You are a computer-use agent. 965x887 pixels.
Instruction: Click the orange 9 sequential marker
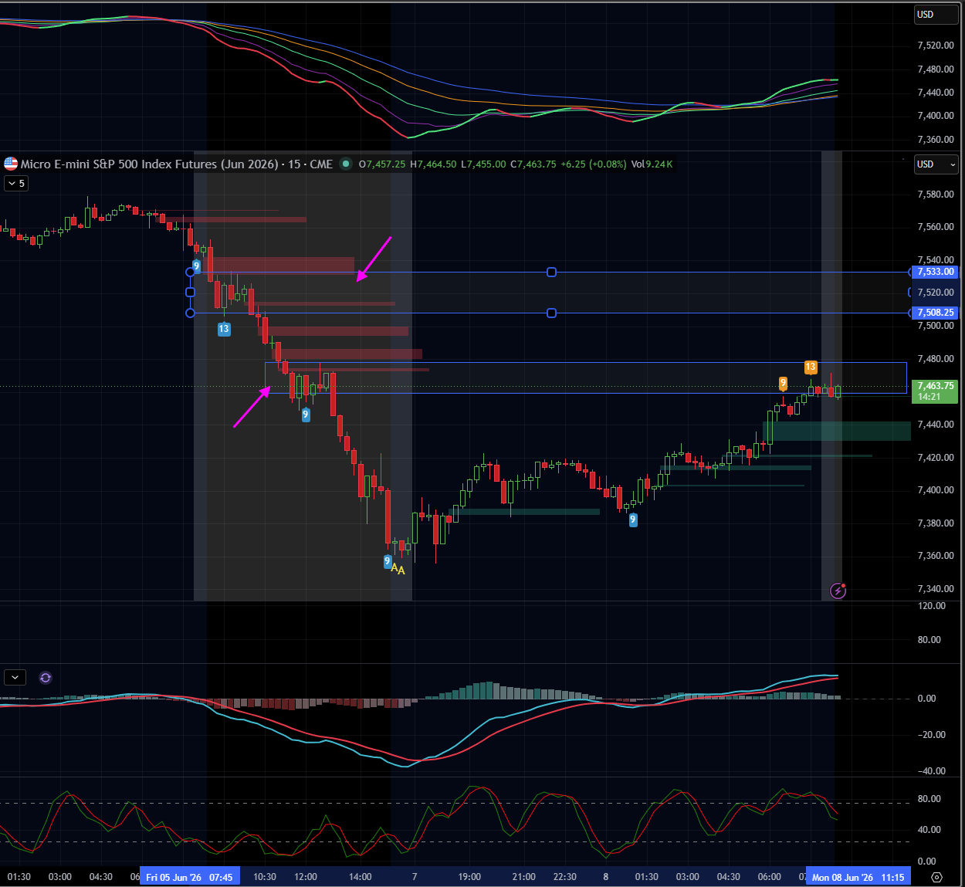click(783, 384)
